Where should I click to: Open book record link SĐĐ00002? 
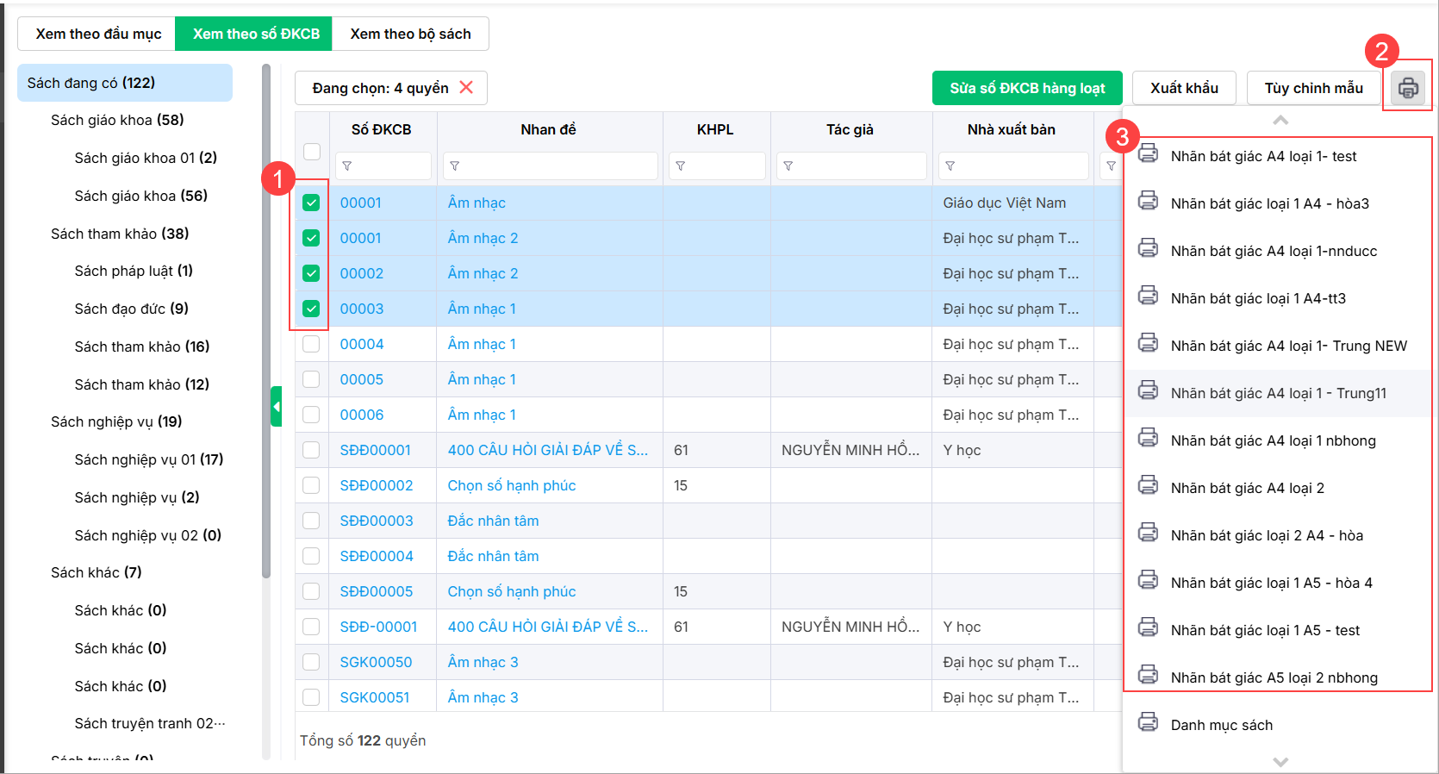point(377,485)
